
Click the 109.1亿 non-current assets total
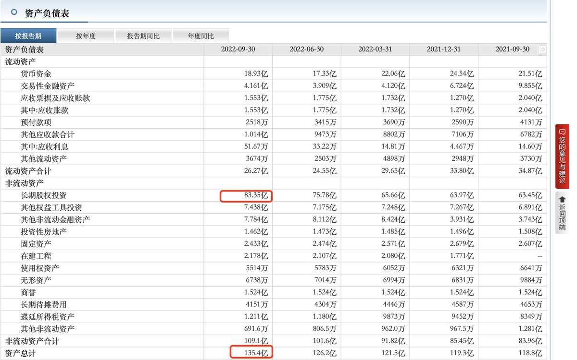tap(256, 341)
